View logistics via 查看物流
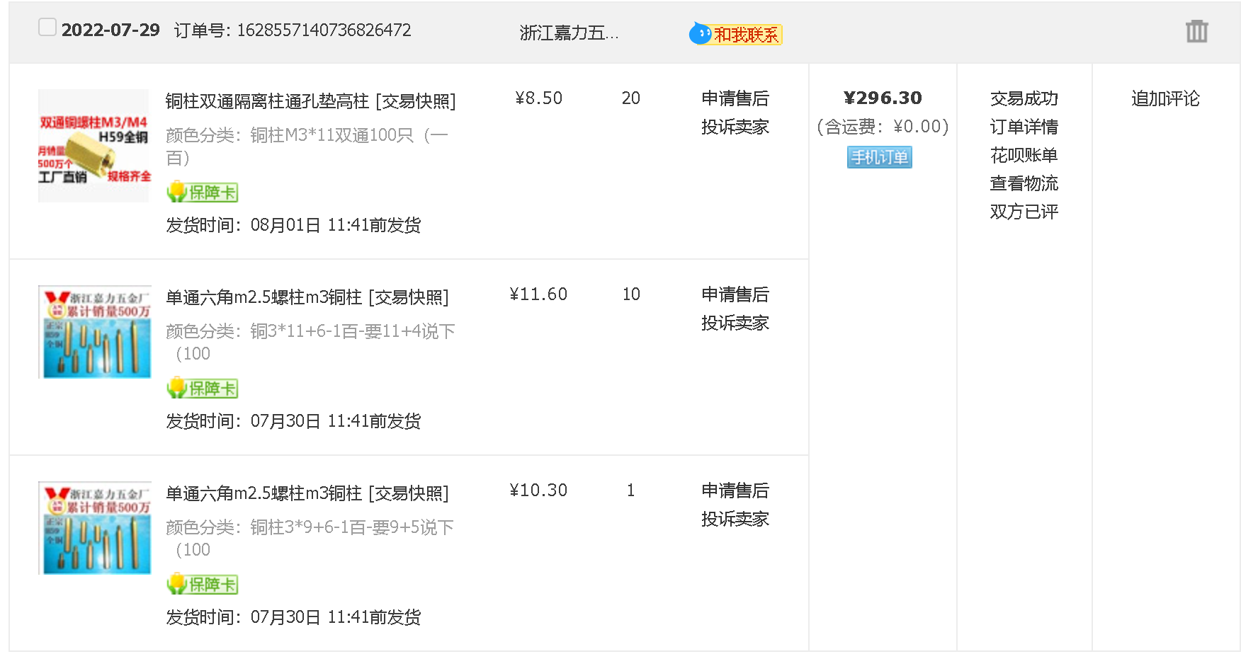 [x=1024, y=183]
